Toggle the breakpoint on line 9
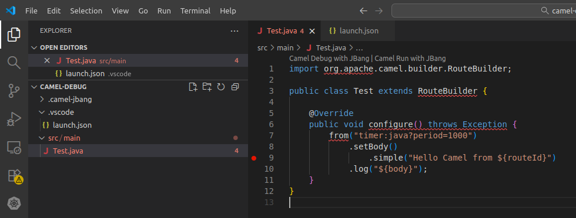Viewport: 576px width, 218px height. (x=254, y=158)
